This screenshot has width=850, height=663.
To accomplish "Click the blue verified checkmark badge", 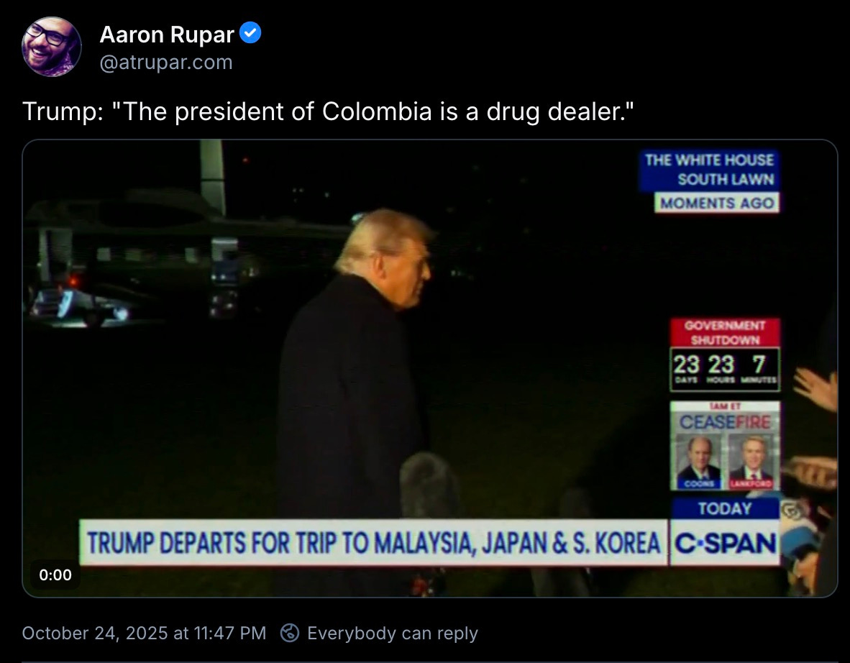I will (x=250, y=33).
